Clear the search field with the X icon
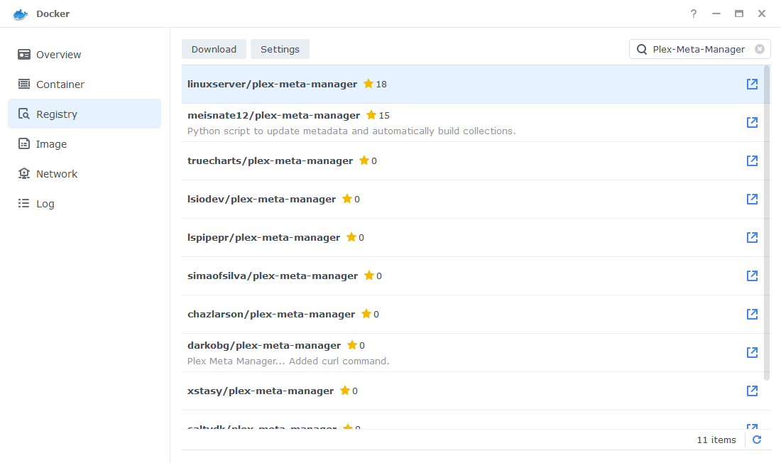Image resolution: width=781 pixels, height=463 pixels. (x=760, y=49)
